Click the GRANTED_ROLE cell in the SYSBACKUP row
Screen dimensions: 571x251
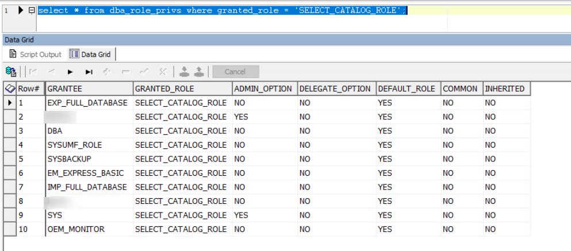[x=183, y=159]
